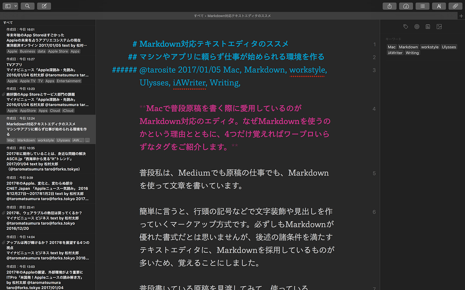Open the view layout dropdown arrow
Viewport: 465px width, 290px height.
tap(15, 6)
